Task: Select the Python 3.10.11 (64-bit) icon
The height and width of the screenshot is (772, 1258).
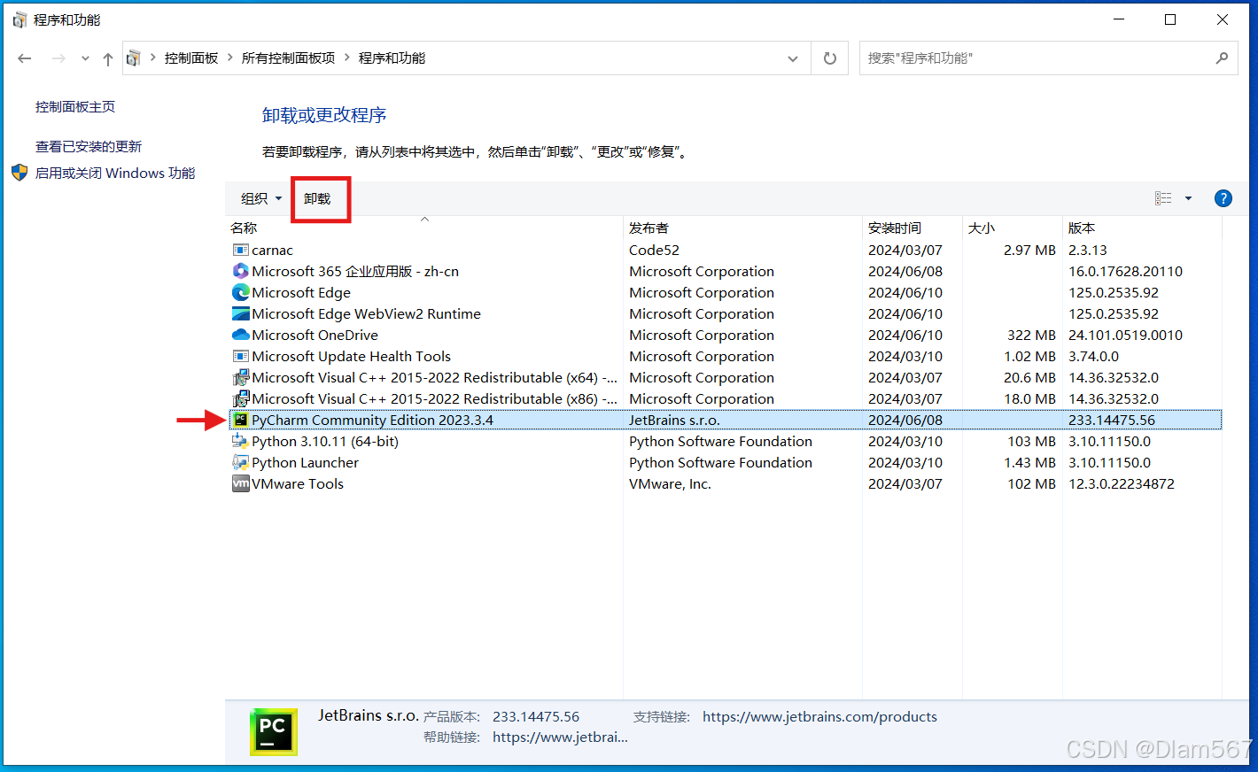Action: click(240, 442)
